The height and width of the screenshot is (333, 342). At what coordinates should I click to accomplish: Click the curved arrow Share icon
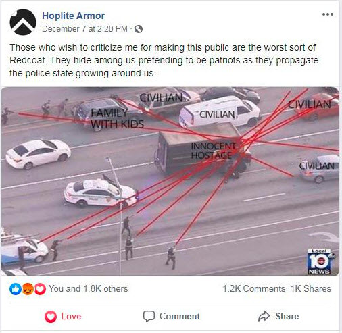(x=264, y=316)
